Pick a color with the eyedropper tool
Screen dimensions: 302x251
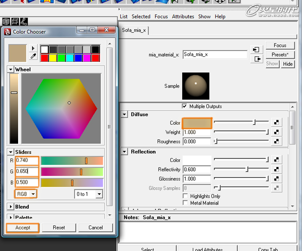tap(34, 57)
